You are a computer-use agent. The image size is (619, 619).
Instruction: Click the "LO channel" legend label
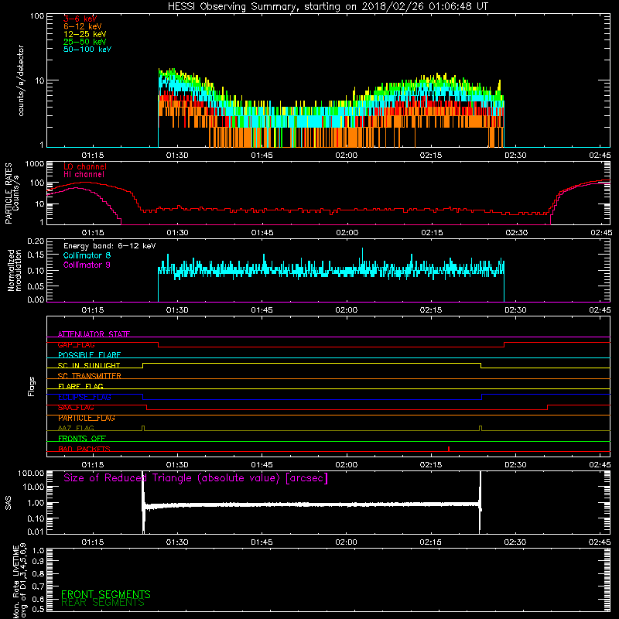(x=85, y=166)
